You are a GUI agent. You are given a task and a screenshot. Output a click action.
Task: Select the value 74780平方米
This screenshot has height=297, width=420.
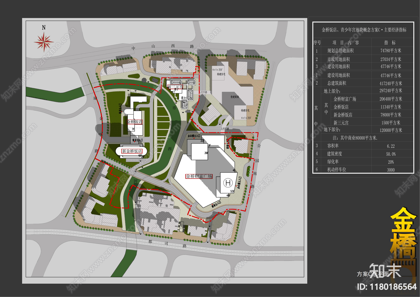pos(391,51)
